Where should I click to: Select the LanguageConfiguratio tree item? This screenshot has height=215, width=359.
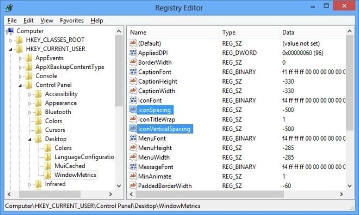(x=84, y=157)
